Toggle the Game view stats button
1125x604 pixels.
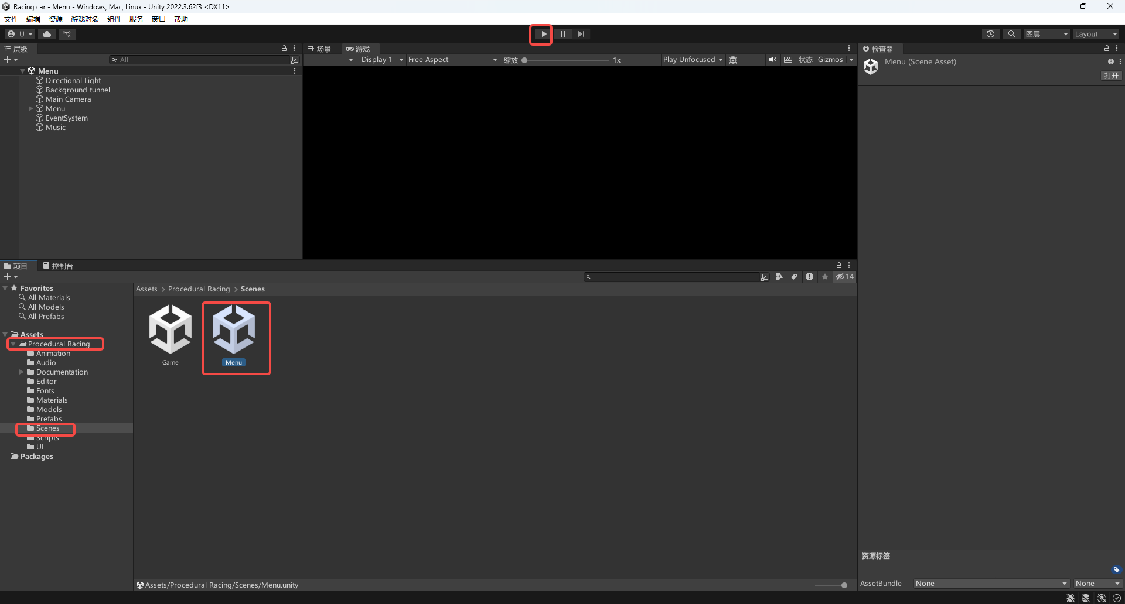806,60
